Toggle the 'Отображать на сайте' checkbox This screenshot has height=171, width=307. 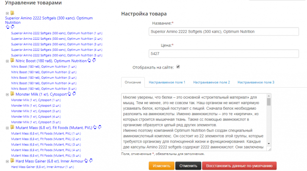pyautogui.click(x=178, y=67)
